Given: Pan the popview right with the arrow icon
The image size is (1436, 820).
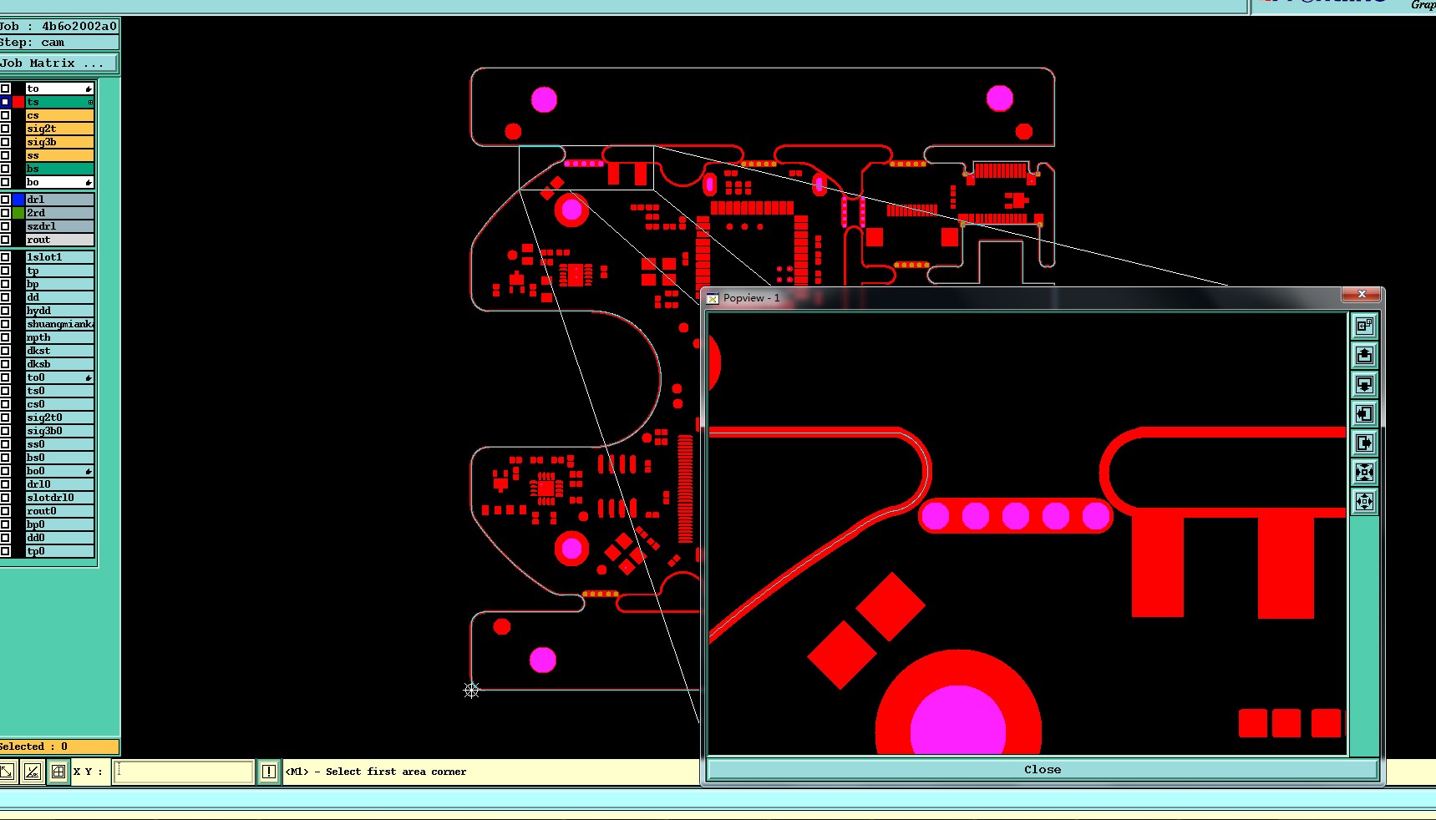Looking at the screenshot, I should pyautogui.click(x=1364, y=443).
